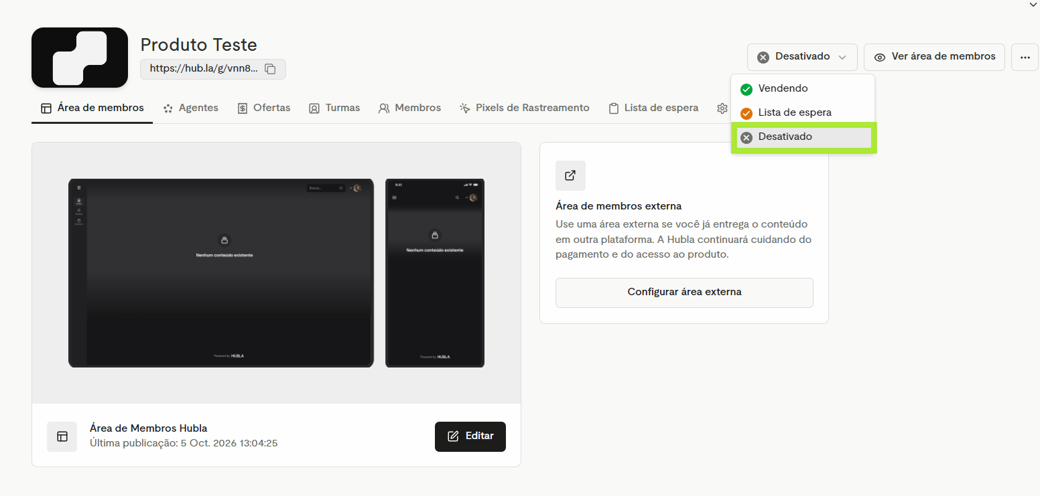Click the Produto Teste product logo

tap(80, 58)
